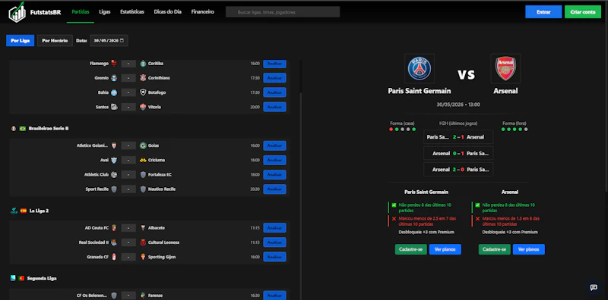Click the Gremio team crest

coord(114,78)
